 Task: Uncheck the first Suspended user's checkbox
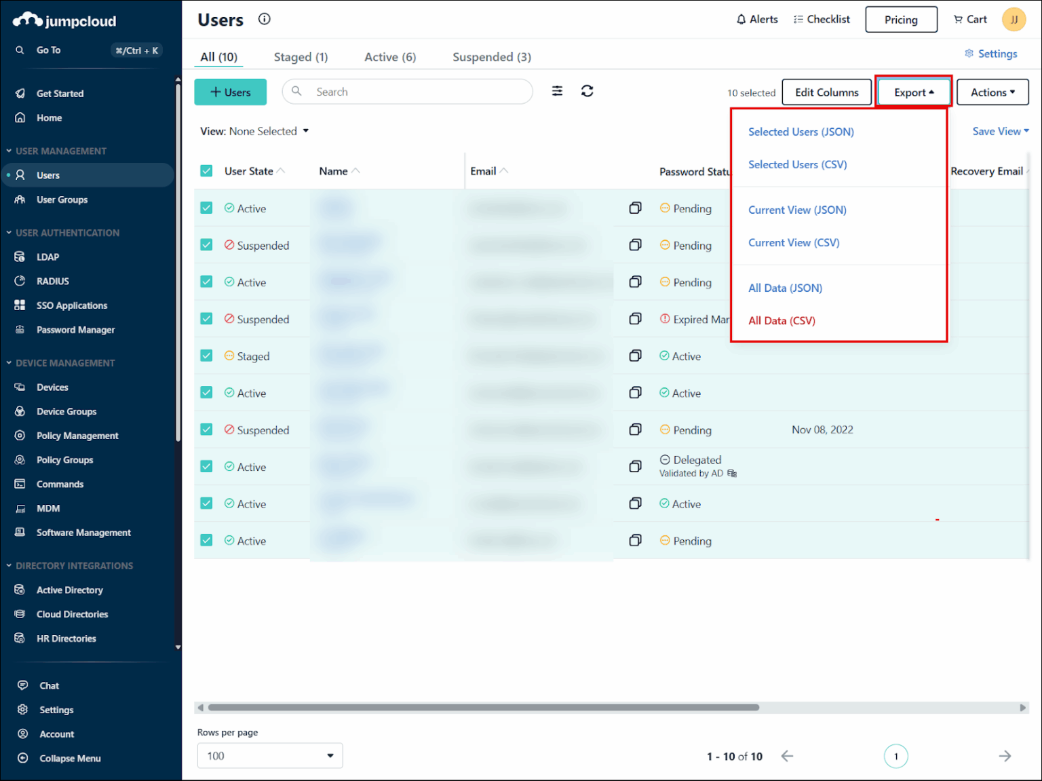coord(206,244)
